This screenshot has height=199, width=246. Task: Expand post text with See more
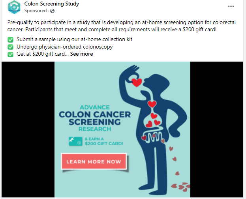tap(81, 54)
